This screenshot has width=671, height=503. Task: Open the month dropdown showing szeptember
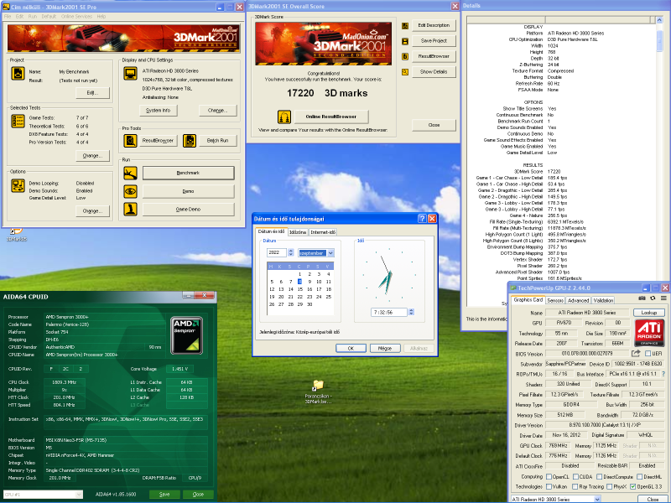coord(330,253)
